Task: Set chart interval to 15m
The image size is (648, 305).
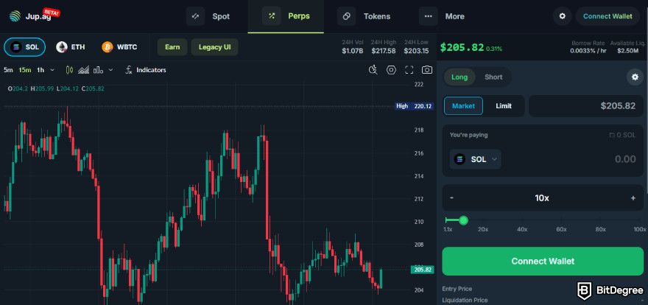Action: (25, 70)
